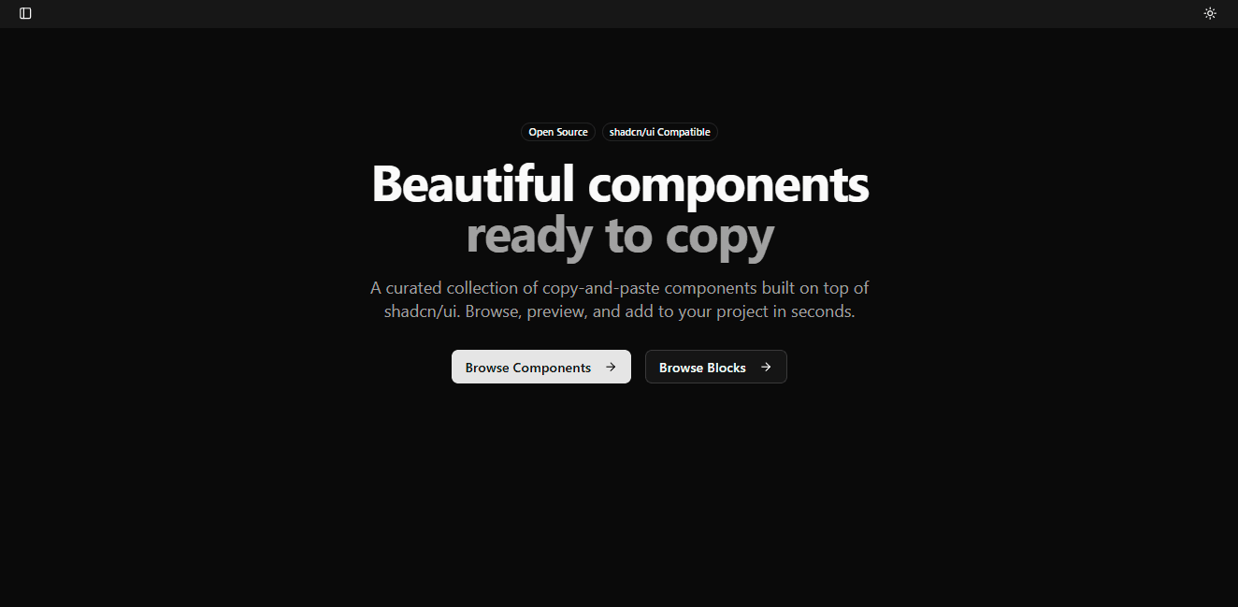Open the Browse Blocks page

pyautogui.click(x=716, y=367)
